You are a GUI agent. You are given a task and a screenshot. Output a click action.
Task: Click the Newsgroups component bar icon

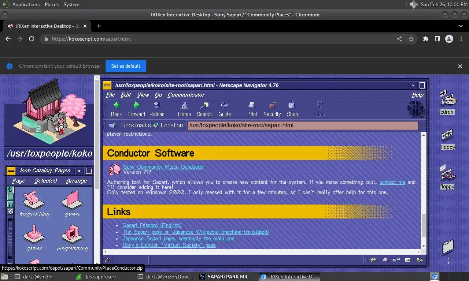click(396, 260)
